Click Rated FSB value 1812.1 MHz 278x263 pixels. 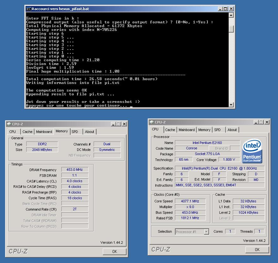[x=190, y=218]
